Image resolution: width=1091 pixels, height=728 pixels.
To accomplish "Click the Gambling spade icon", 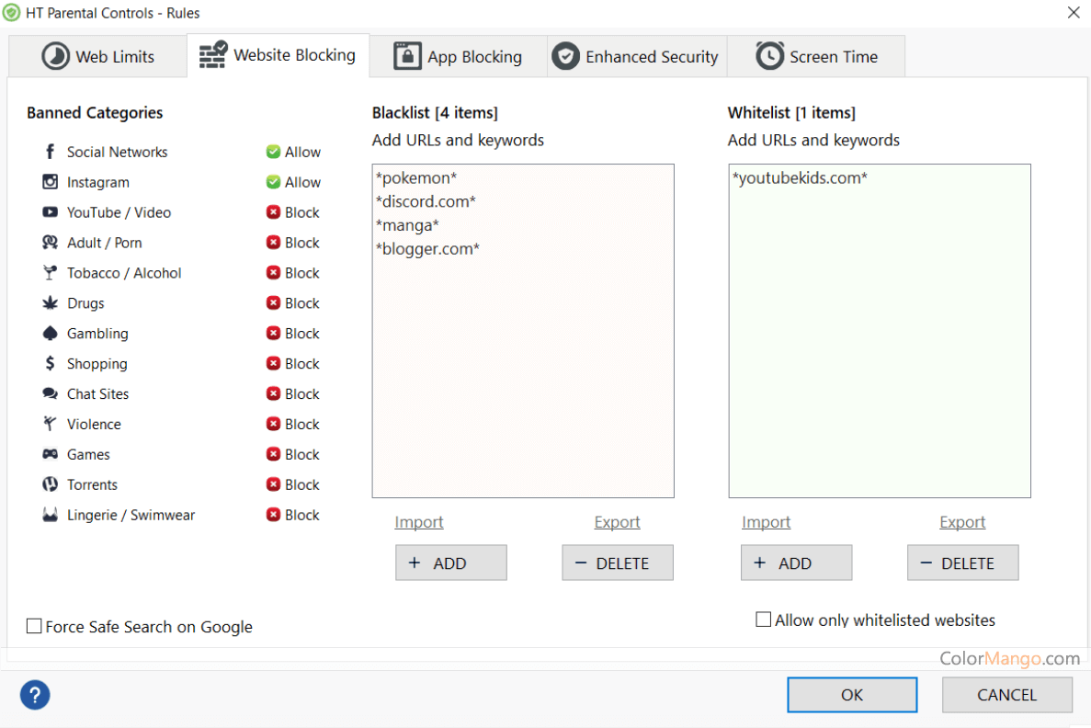I will [x=50, y=334].
